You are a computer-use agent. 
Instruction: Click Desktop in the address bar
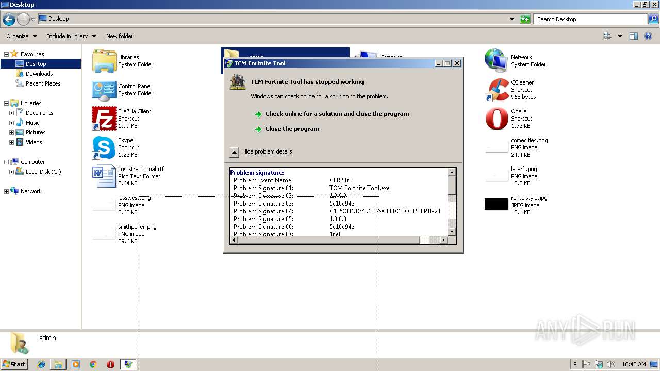click(x=58, y=19)
